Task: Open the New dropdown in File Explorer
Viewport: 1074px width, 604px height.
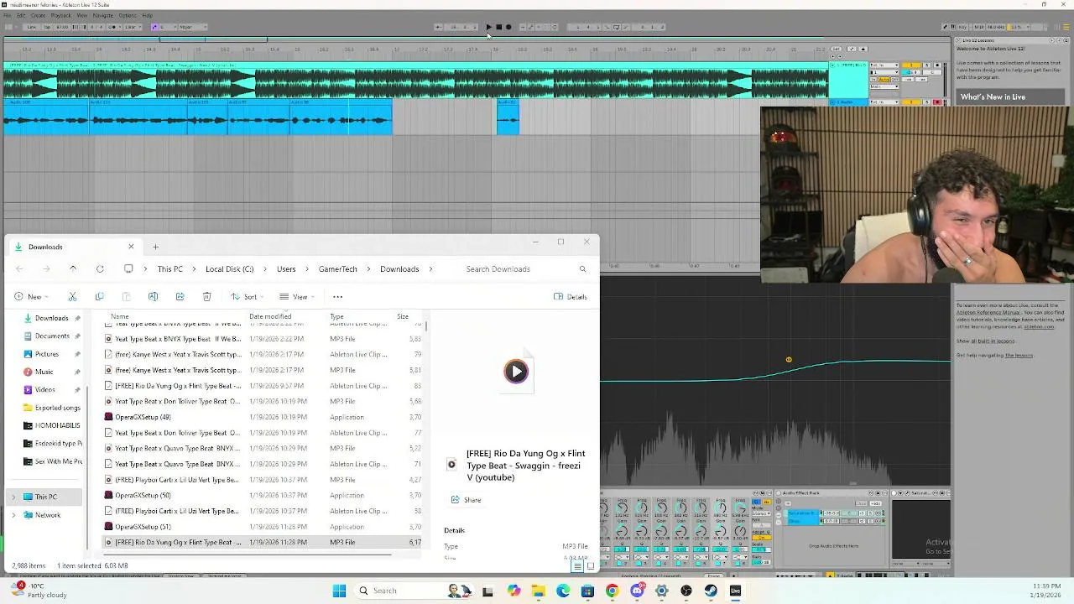Action: coord(30,296)
